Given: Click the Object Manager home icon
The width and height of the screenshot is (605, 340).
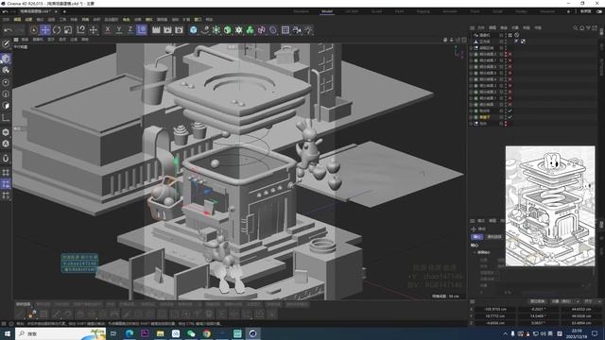Looking at the screenshot, I should [x=582, y=27].
